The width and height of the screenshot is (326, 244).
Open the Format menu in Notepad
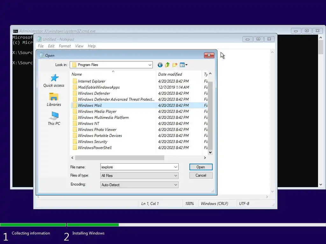coord(65,46)
